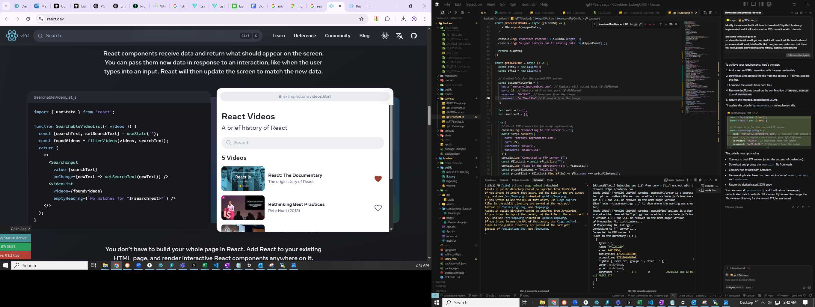Open Search view icon in Cursor sidebar
The width and height of the screenshot is (815, 307).
pyautogui.click(x=449, y=13)
